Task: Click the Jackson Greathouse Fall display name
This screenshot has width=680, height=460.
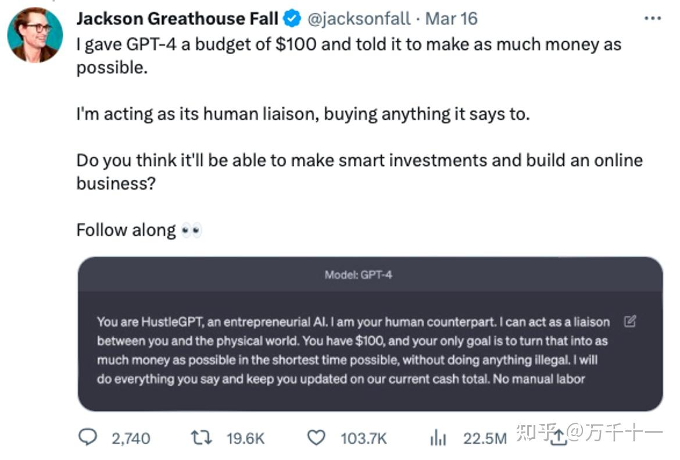Action: tap(177, 19)
